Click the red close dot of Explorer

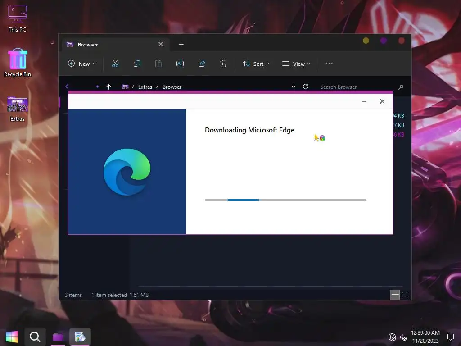click(x=401, y=41)
